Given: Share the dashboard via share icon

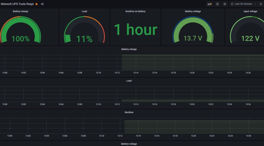Looking at the screenshot, I should click(42, 4).
